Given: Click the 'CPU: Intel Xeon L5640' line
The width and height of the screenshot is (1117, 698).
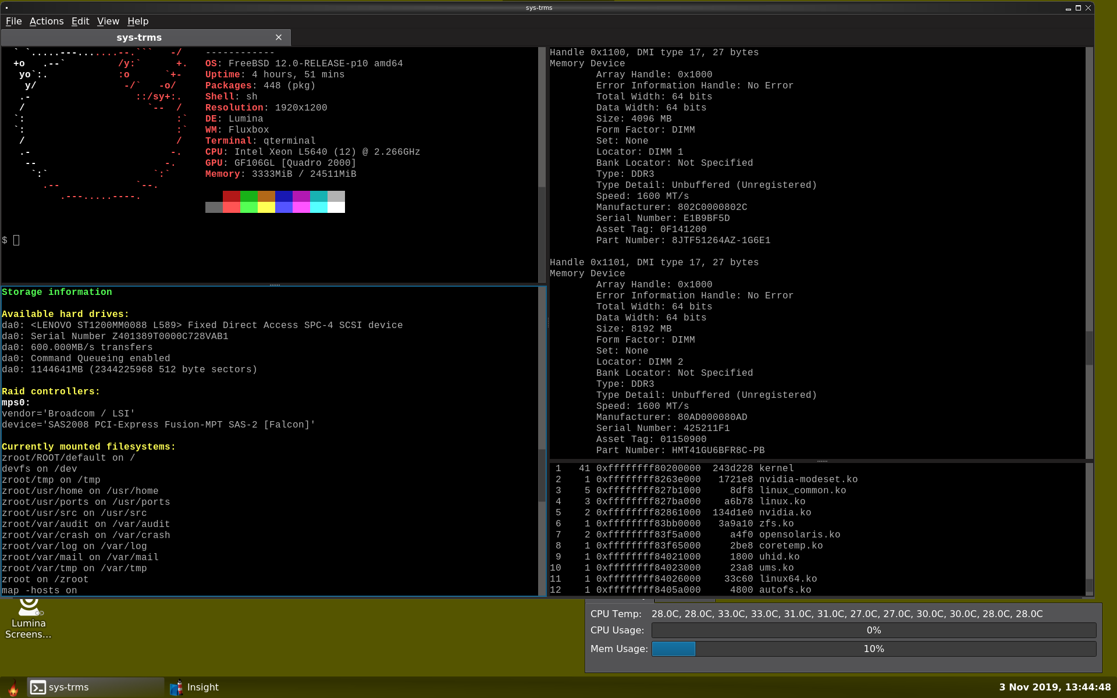Looking at the screenshot, I should click(x=312, y=152).
